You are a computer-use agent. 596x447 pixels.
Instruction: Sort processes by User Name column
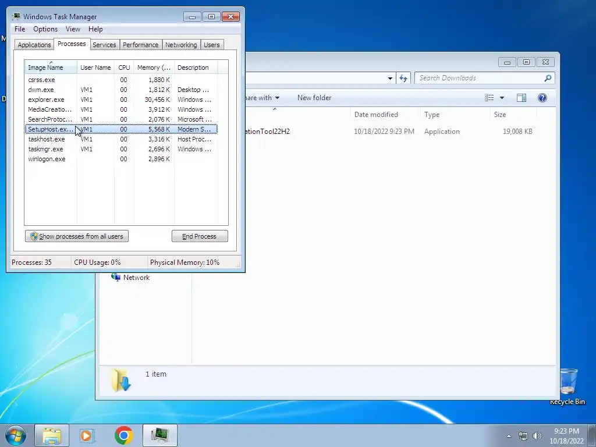95,68
